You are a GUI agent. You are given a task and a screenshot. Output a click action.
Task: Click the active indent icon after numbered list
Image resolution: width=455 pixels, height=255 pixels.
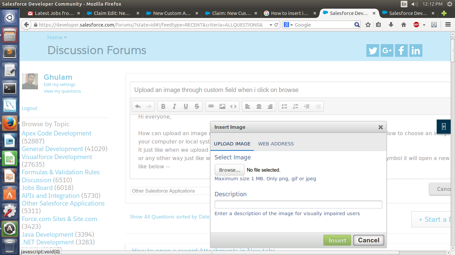pos(307,106)
